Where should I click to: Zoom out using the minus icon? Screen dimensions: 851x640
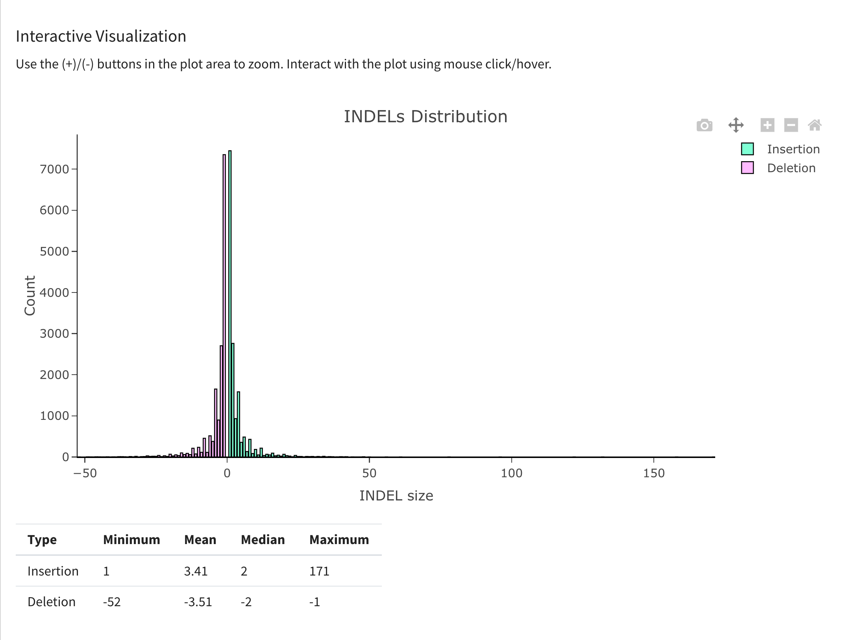[x=790, y=125]
